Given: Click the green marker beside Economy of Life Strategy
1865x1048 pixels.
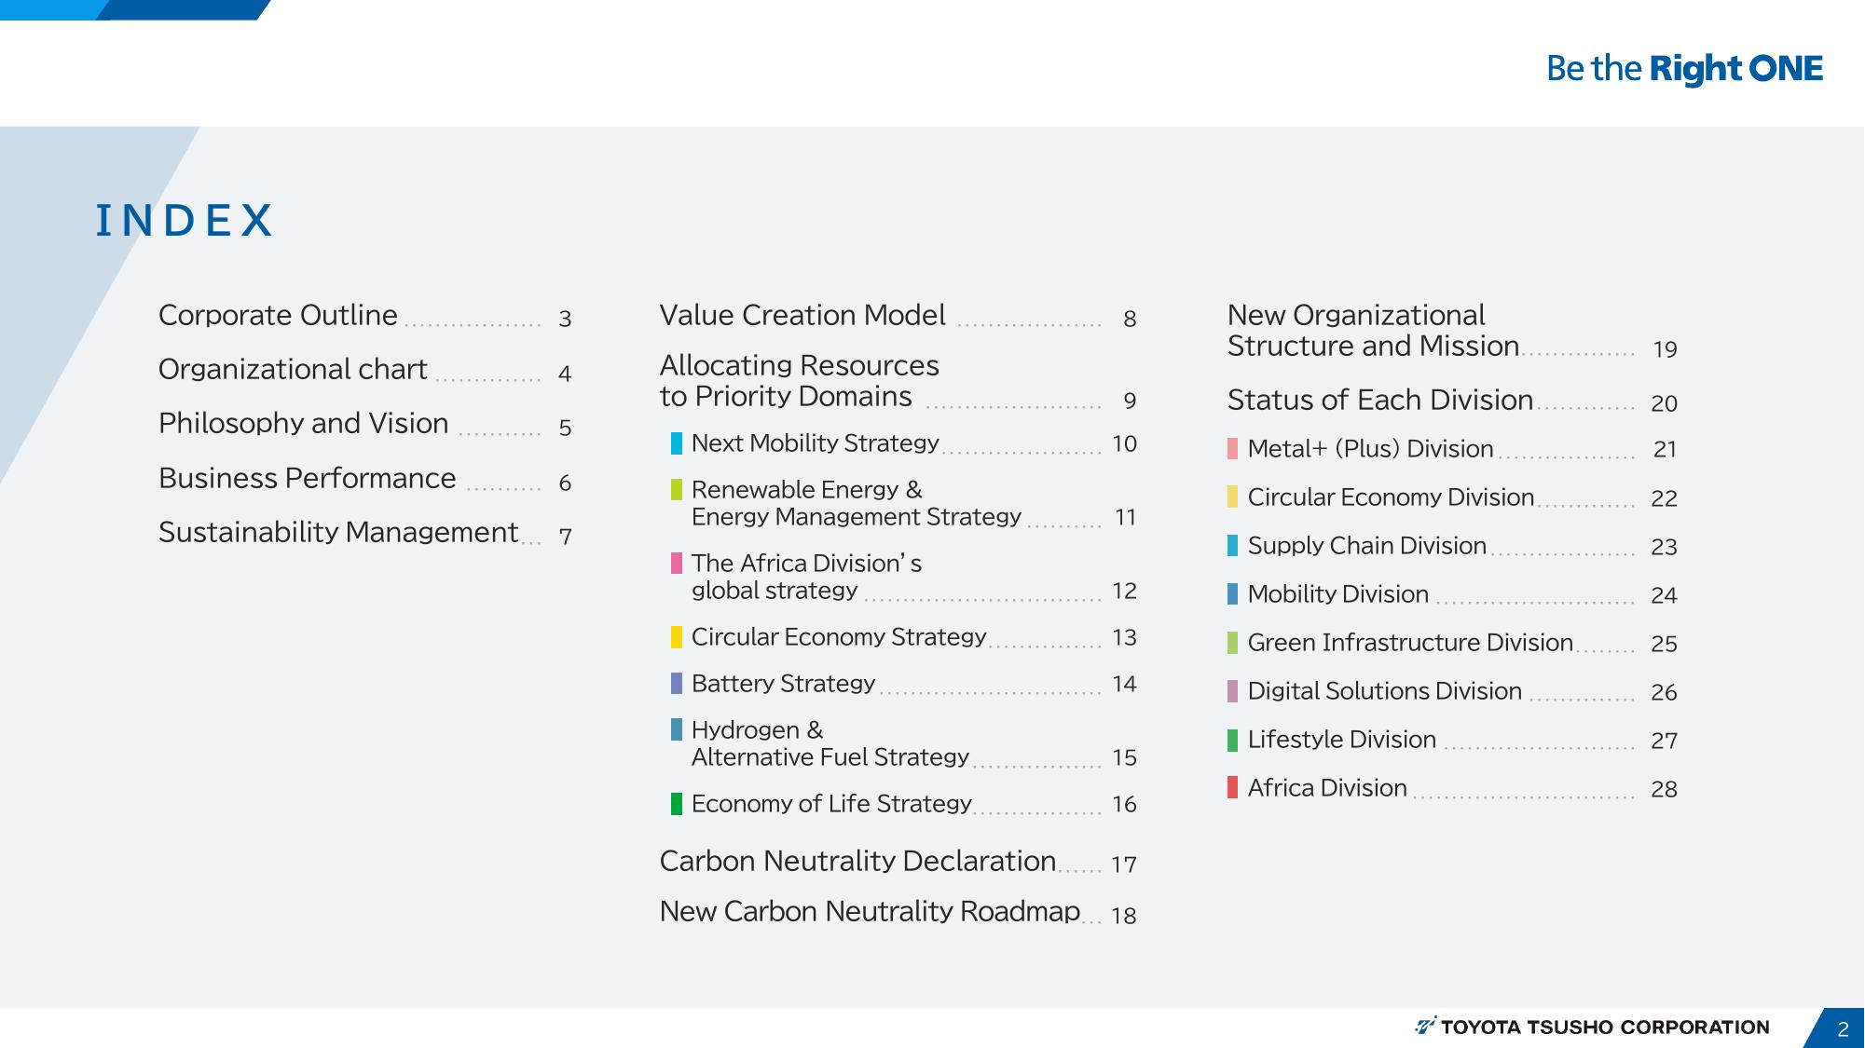Looking at the screenshot, I should (677, 804).
